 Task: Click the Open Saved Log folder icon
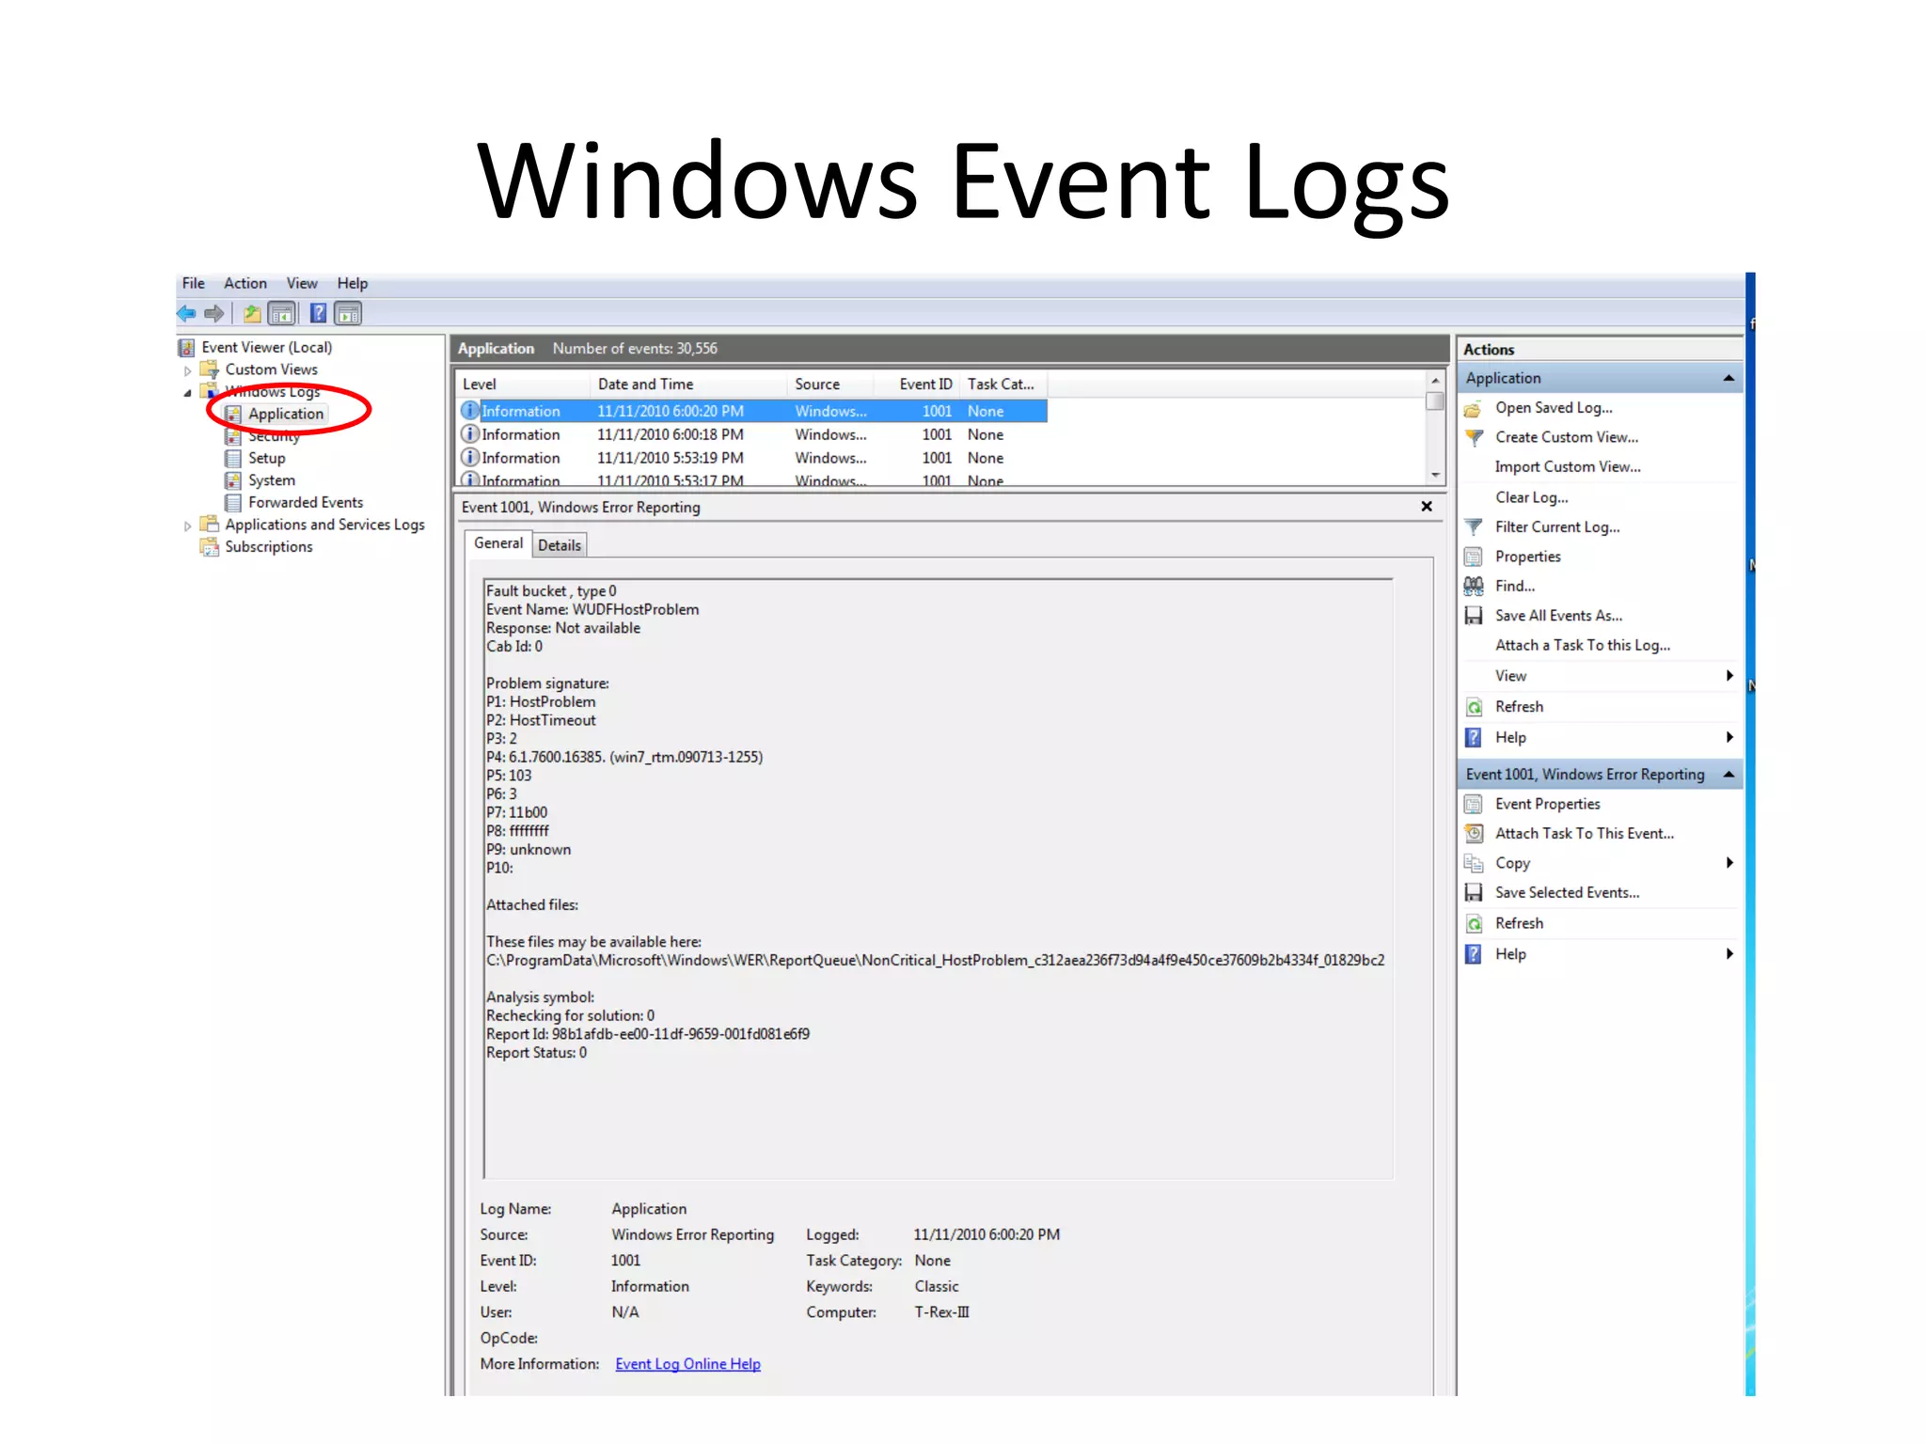tap(1474, 409)
